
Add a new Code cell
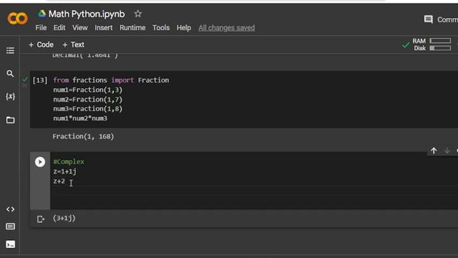pyautogui.click(x=41, y=44)
